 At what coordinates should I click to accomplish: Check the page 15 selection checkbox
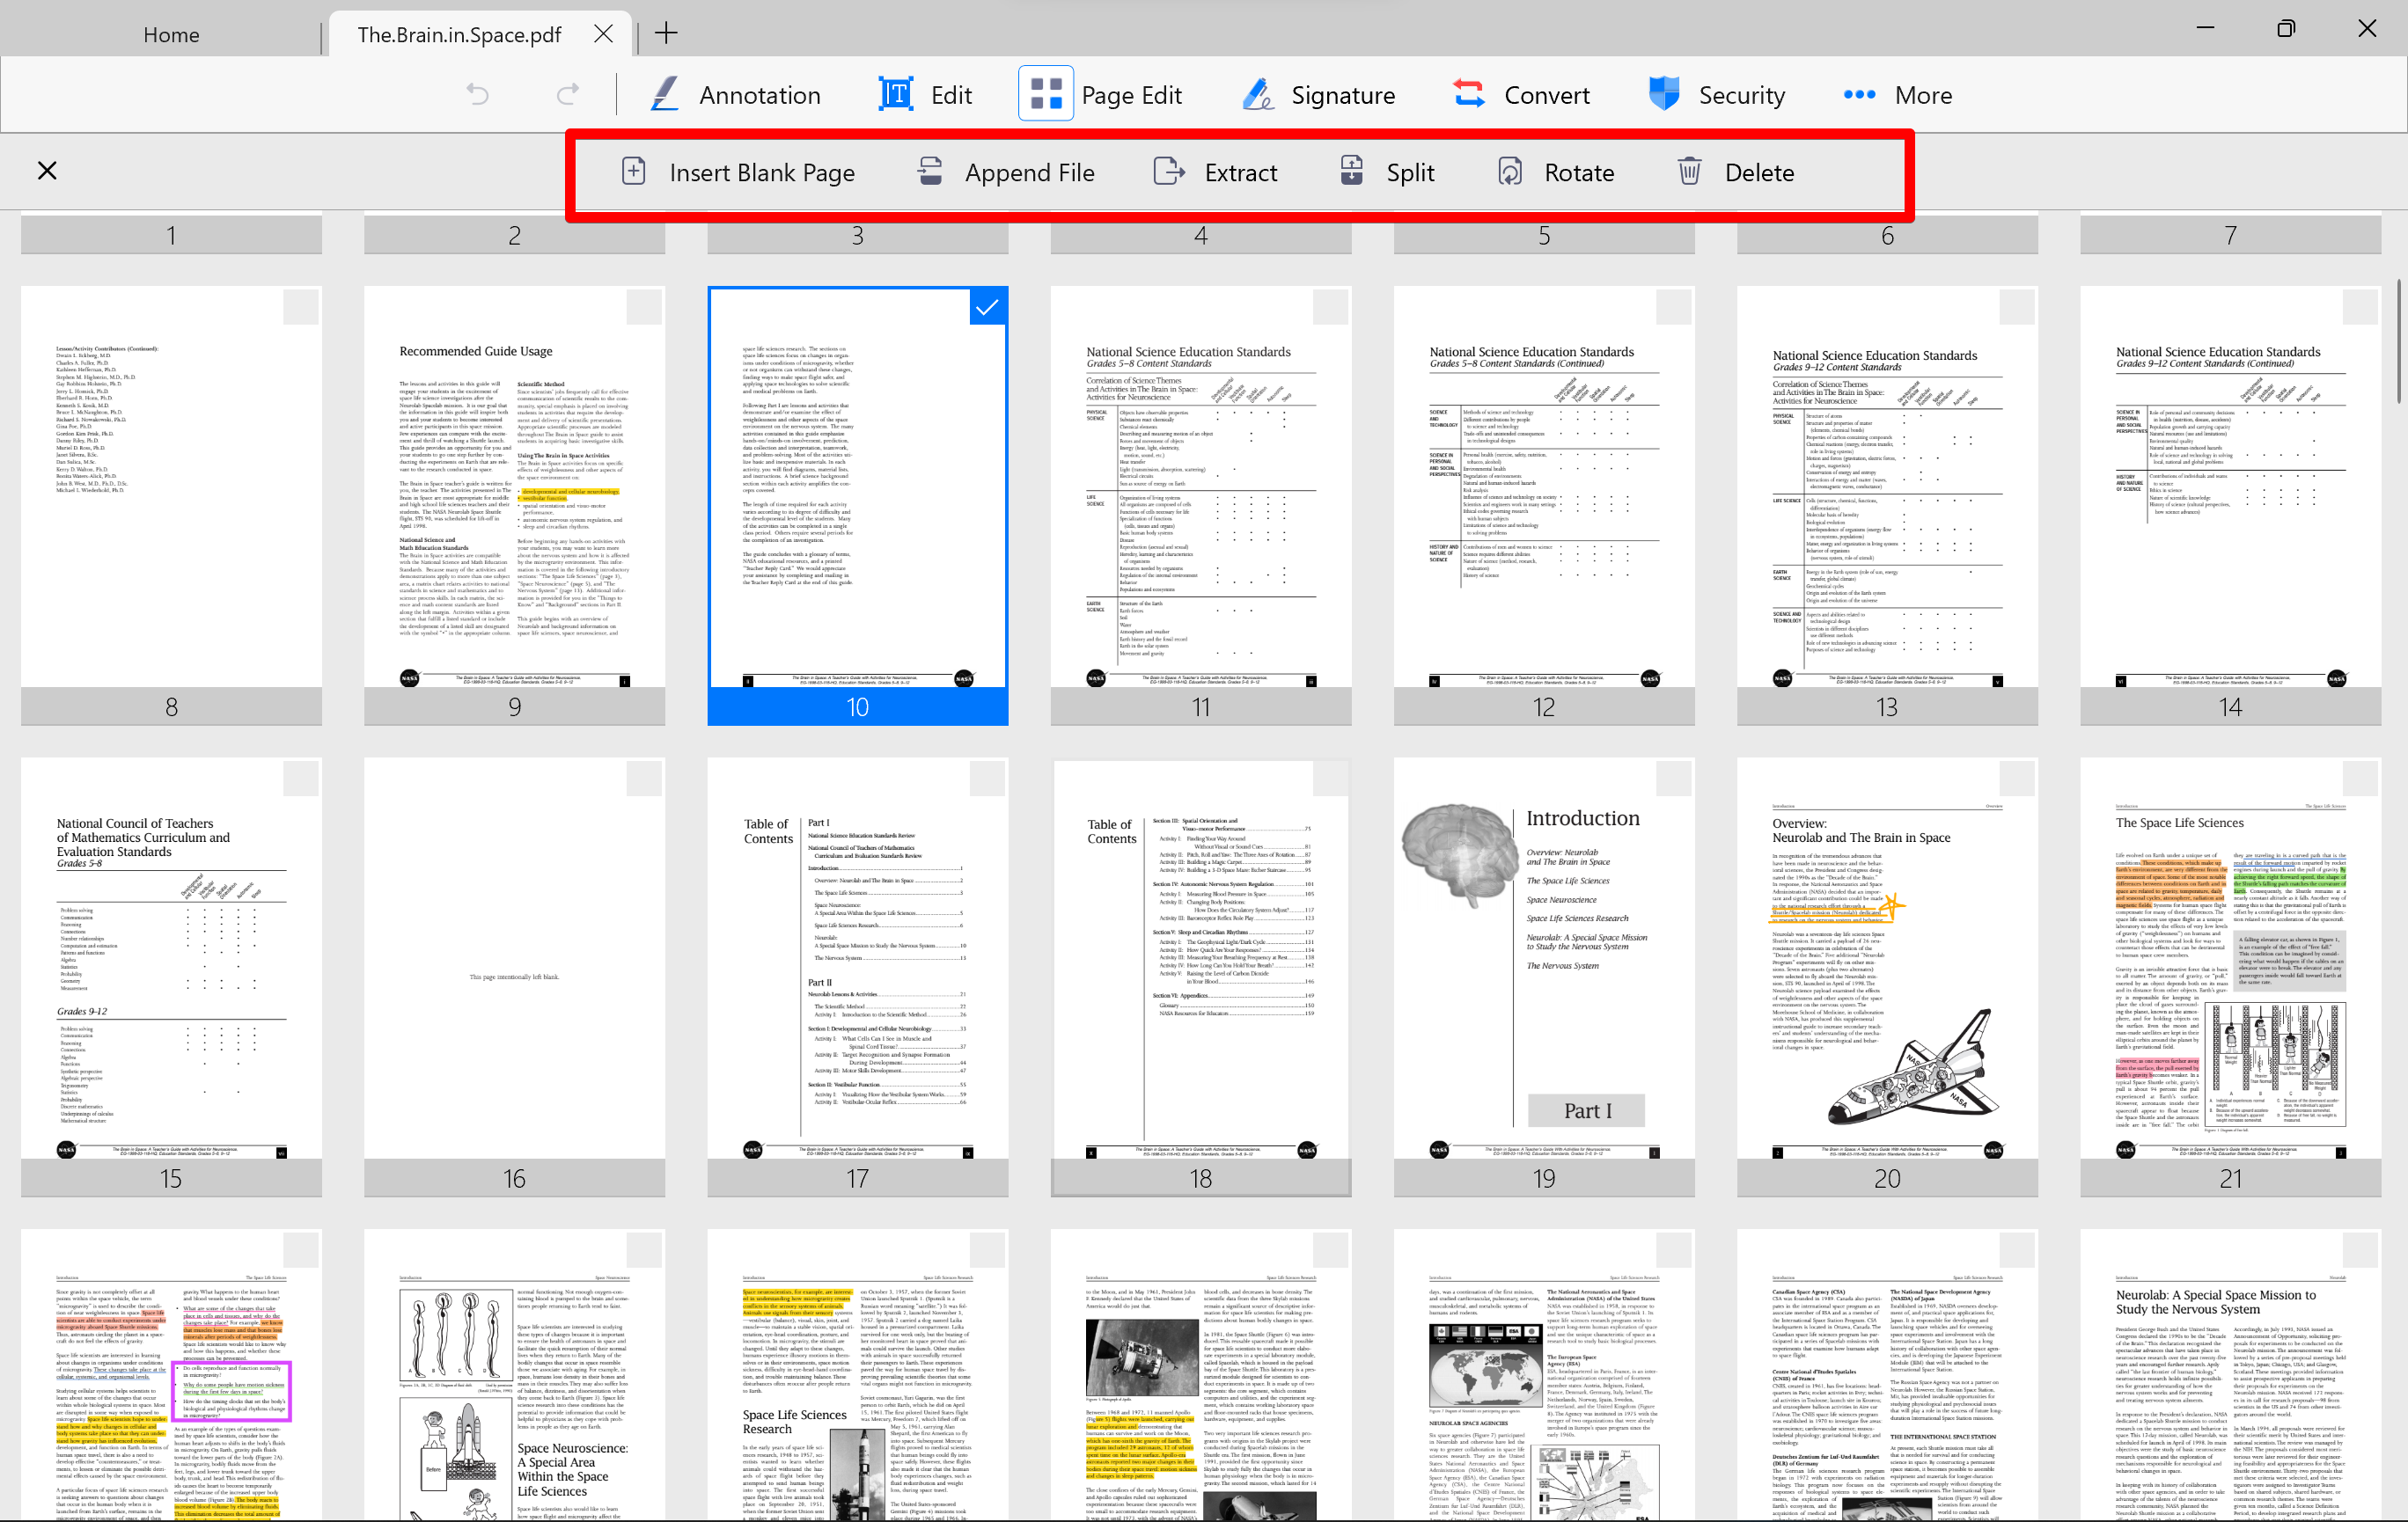tap(300, 779)
